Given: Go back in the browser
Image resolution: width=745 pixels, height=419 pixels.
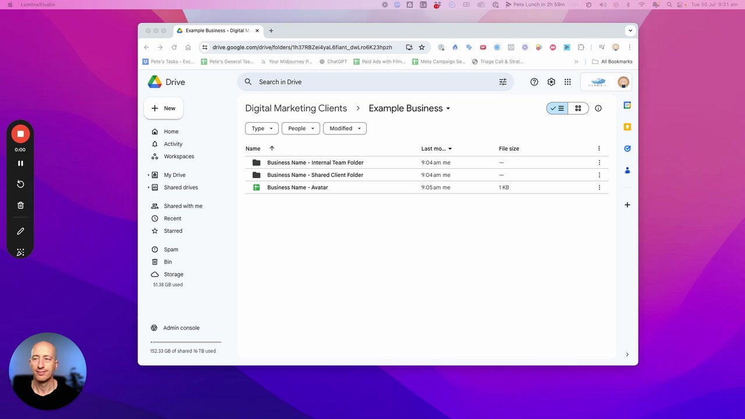Looking at the screenshot, I should pyautogui.click(x=147, y=47).
